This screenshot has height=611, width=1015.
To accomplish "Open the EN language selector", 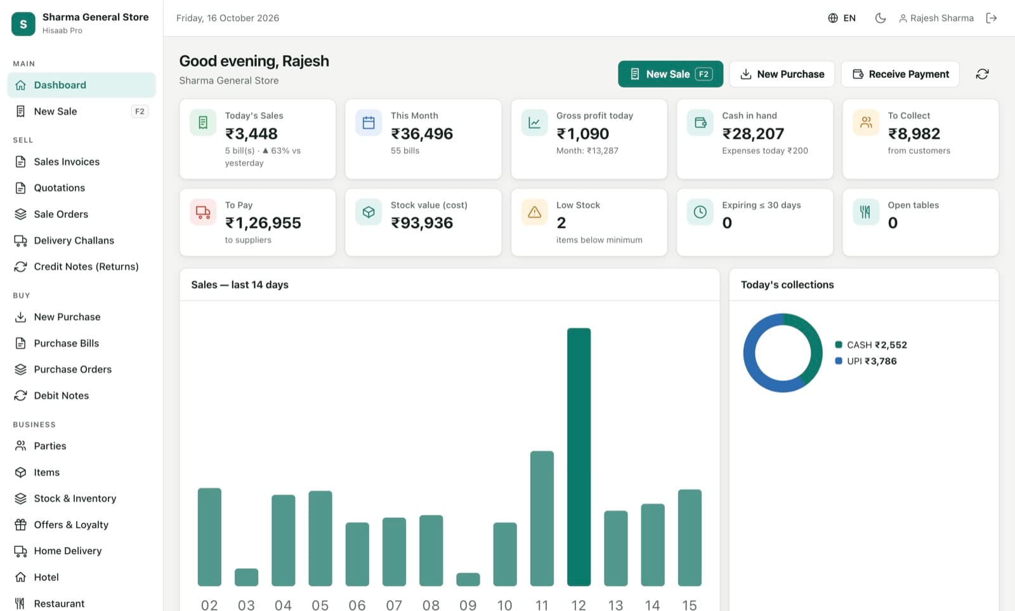I will (x=842, y=18).
